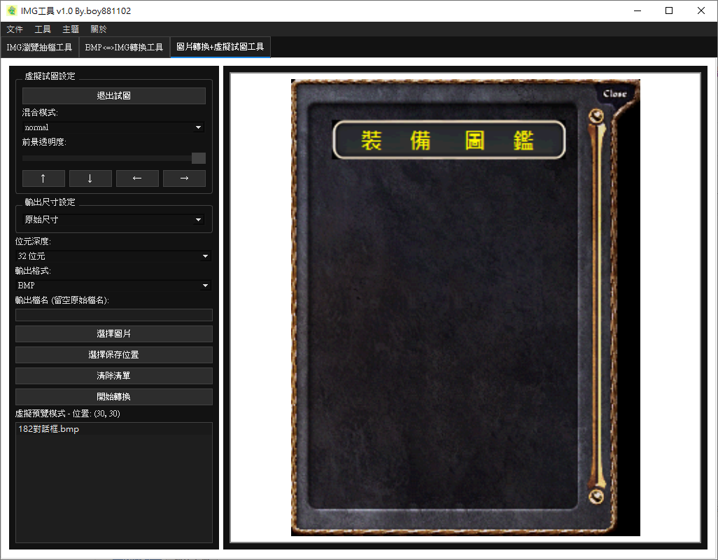Click the left arrow move button
The width and height of the screenshot is (718, 560).
pos(137,178)
